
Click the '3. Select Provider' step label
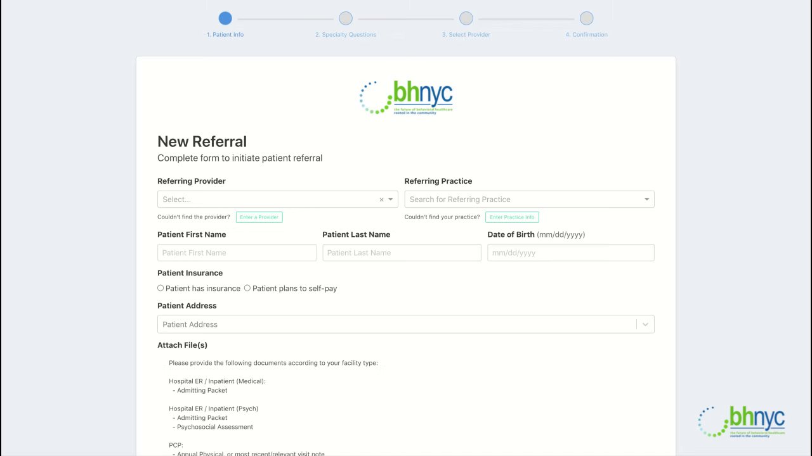coord(466,35)
